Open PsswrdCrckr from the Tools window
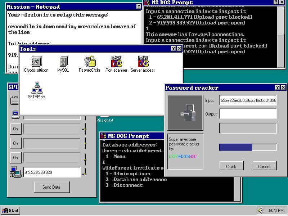The height and width of the screenshot is (216, 288). coord(89,64)
